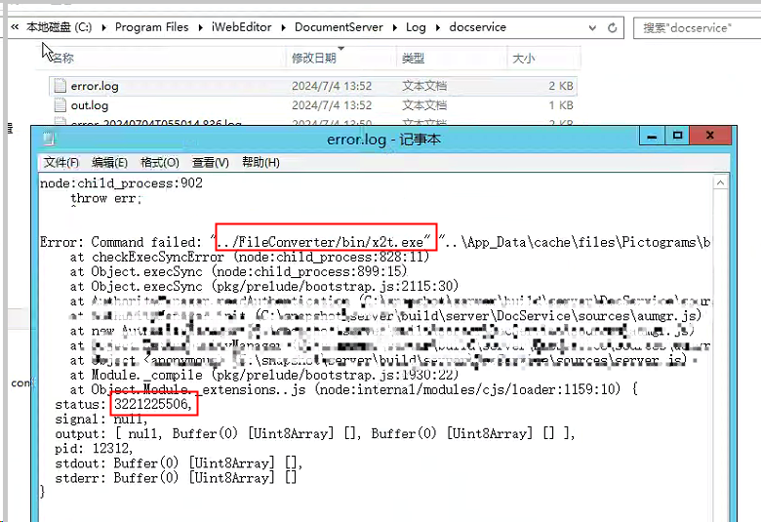Image resolution: width=761 pixels, height=522 pixels.
Task: Click the pid: 12312 line in the log
Action: tap(94, 448)
